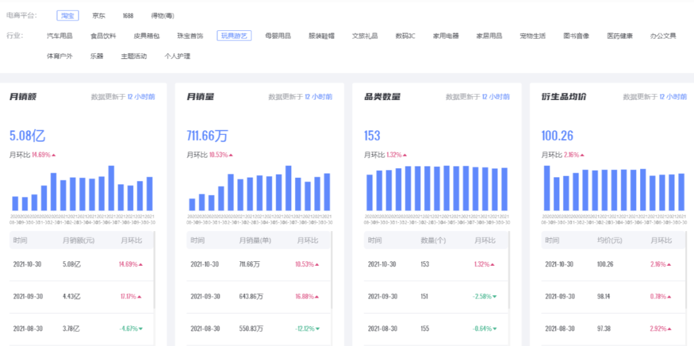Click 数量(个) column header
694x346 pixels.
pos(433,240)
